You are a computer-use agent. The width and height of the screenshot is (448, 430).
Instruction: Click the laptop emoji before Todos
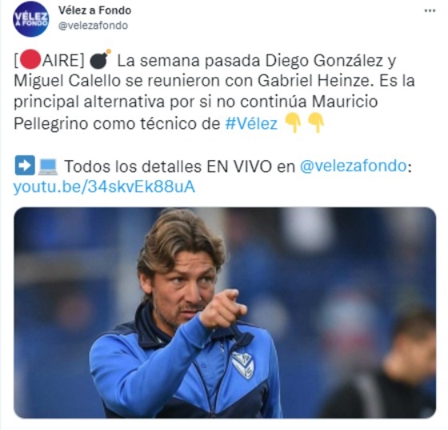pos(48,167)
